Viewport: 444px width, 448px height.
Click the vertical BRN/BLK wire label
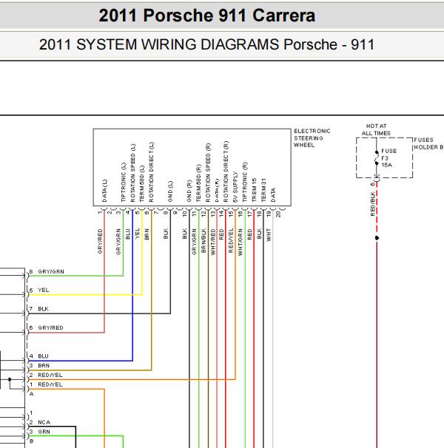[203, 240]
